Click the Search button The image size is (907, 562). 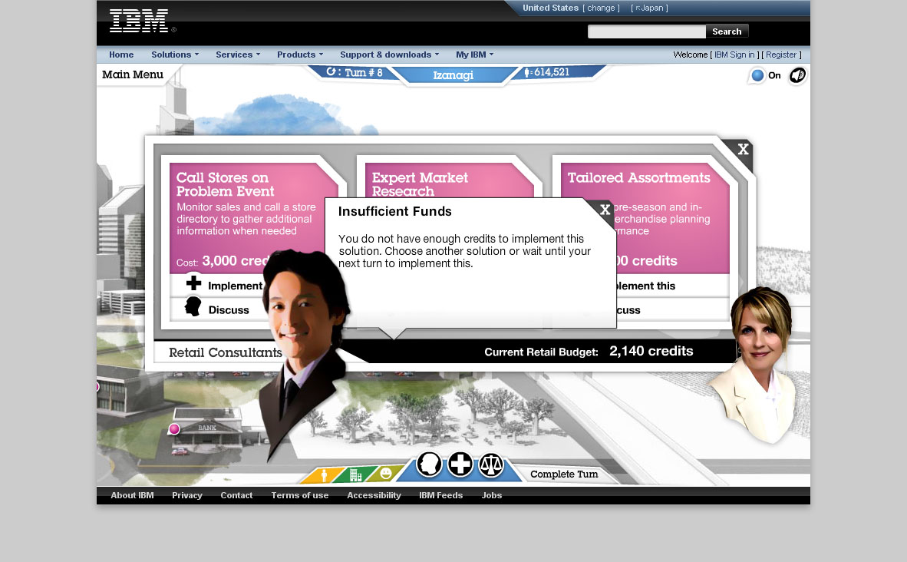coord(727,31)
